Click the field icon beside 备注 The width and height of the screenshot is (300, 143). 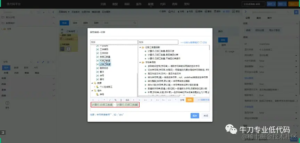(x=97, y=72)
